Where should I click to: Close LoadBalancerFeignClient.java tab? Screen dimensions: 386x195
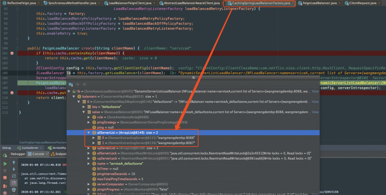[154, 3]
